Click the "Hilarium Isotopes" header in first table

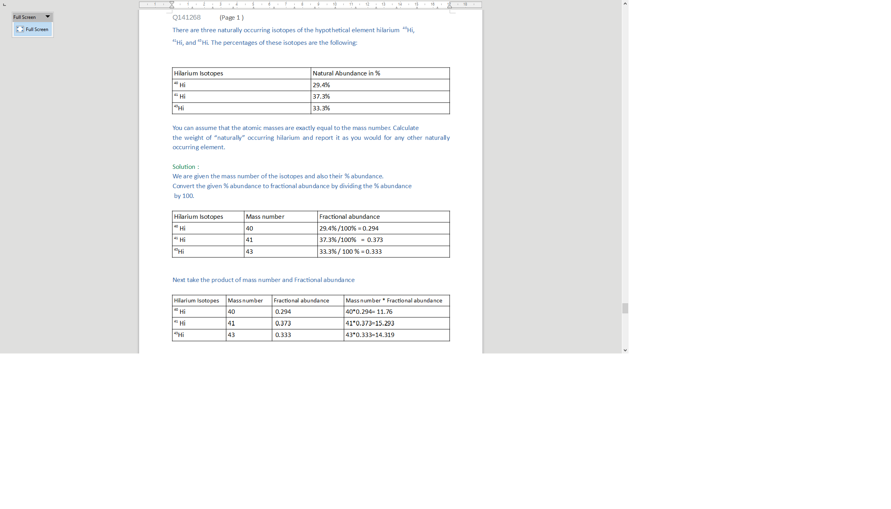(198, 73)
